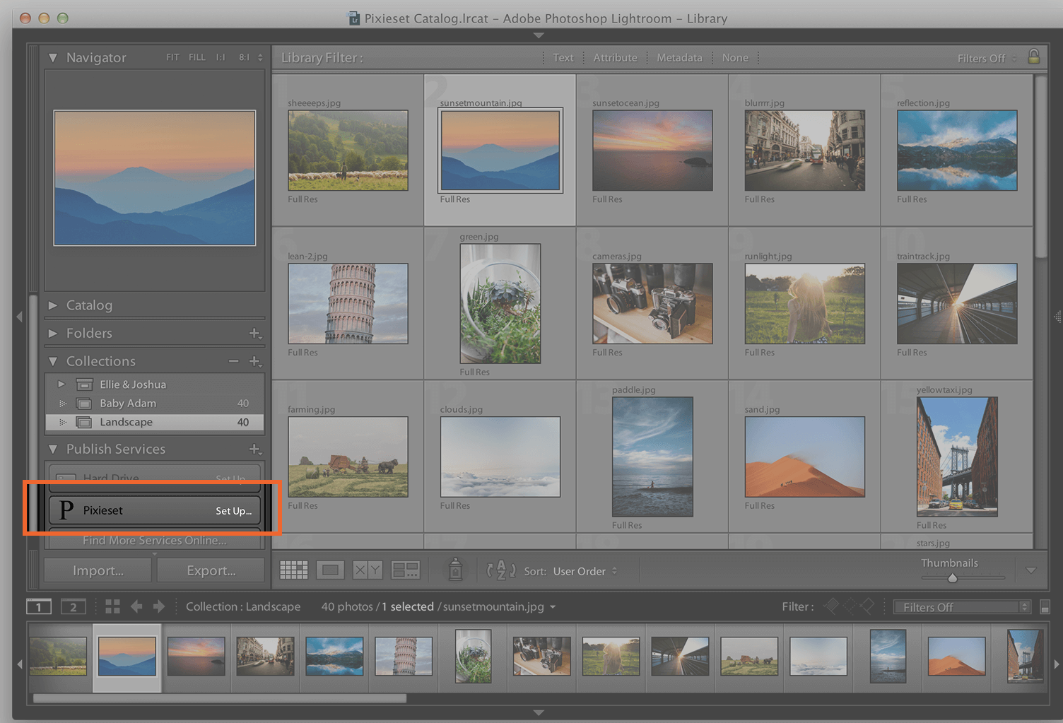Image resolution: width=1063 pixels, height=723 pixels.
Task: Expand the Folders panel
Action: pyautogui.click(x=52, y=333)
